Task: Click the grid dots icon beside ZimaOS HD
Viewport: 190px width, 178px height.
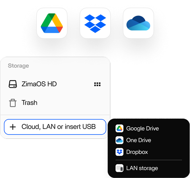Action: click(x=97, y=84)
